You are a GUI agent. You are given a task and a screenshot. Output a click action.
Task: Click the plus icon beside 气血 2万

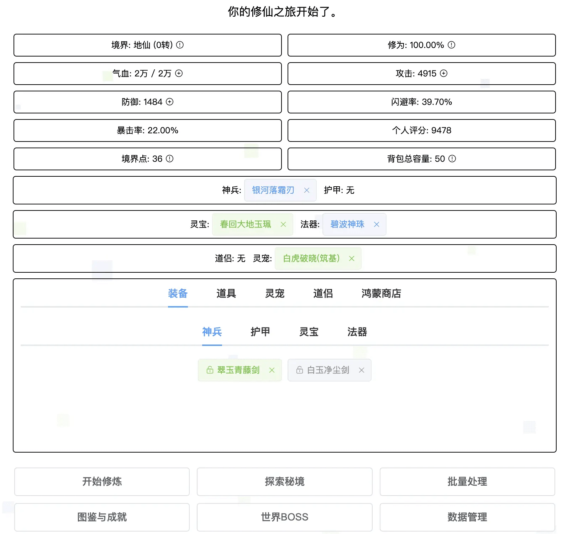(179, 73)
